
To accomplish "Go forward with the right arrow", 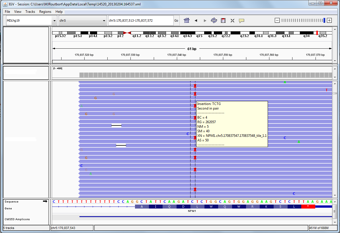I will pos(205,20).
